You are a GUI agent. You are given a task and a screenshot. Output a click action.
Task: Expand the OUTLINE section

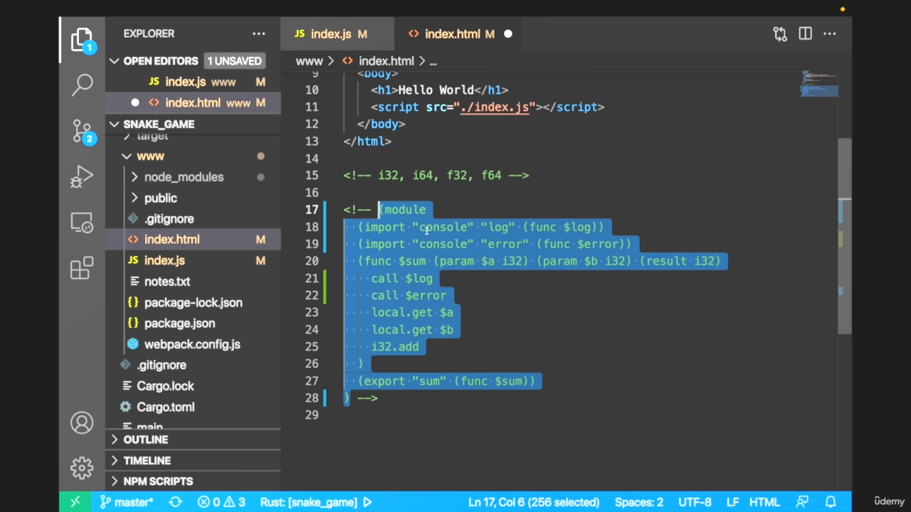[x=146, y=439]
